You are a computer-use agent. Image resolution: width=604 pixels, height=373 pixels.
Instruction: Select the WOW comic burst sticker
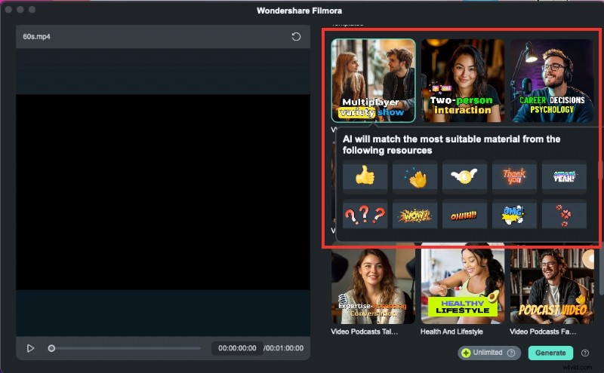pyautogui.click(x=414, y=216)
